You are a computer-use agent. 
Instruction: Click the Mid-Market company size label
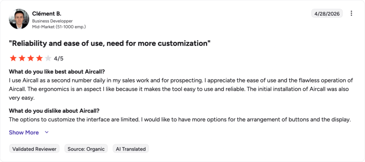point(59,27)
